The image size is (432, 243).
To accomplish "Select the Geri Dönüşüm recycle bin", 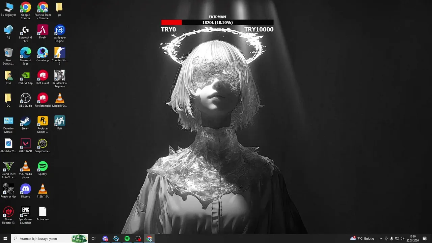I will 8,56.
